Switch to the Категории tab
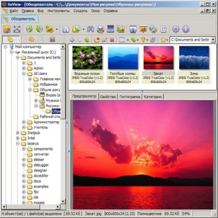This screenshot has width=218, height=218. tap(152, 97)
